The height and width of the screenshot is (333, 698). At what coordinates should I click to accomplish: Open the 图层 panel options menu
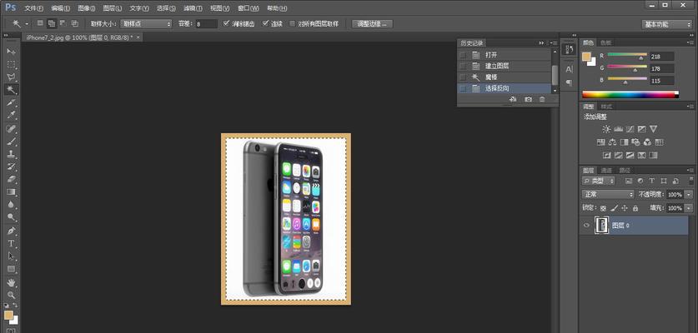690,170
